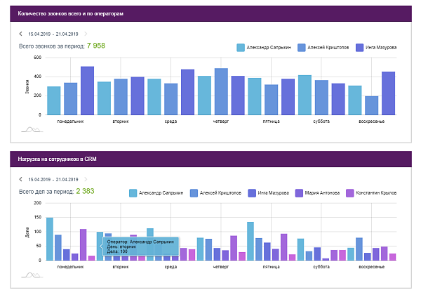Select Инга Мазурова's Monday calls bar
Viewport: 421px width, 295px height.
pos(87,91)
